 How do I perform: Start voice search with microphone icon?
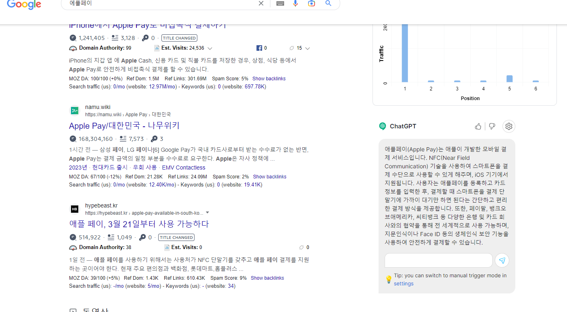(x=295, y=3)
